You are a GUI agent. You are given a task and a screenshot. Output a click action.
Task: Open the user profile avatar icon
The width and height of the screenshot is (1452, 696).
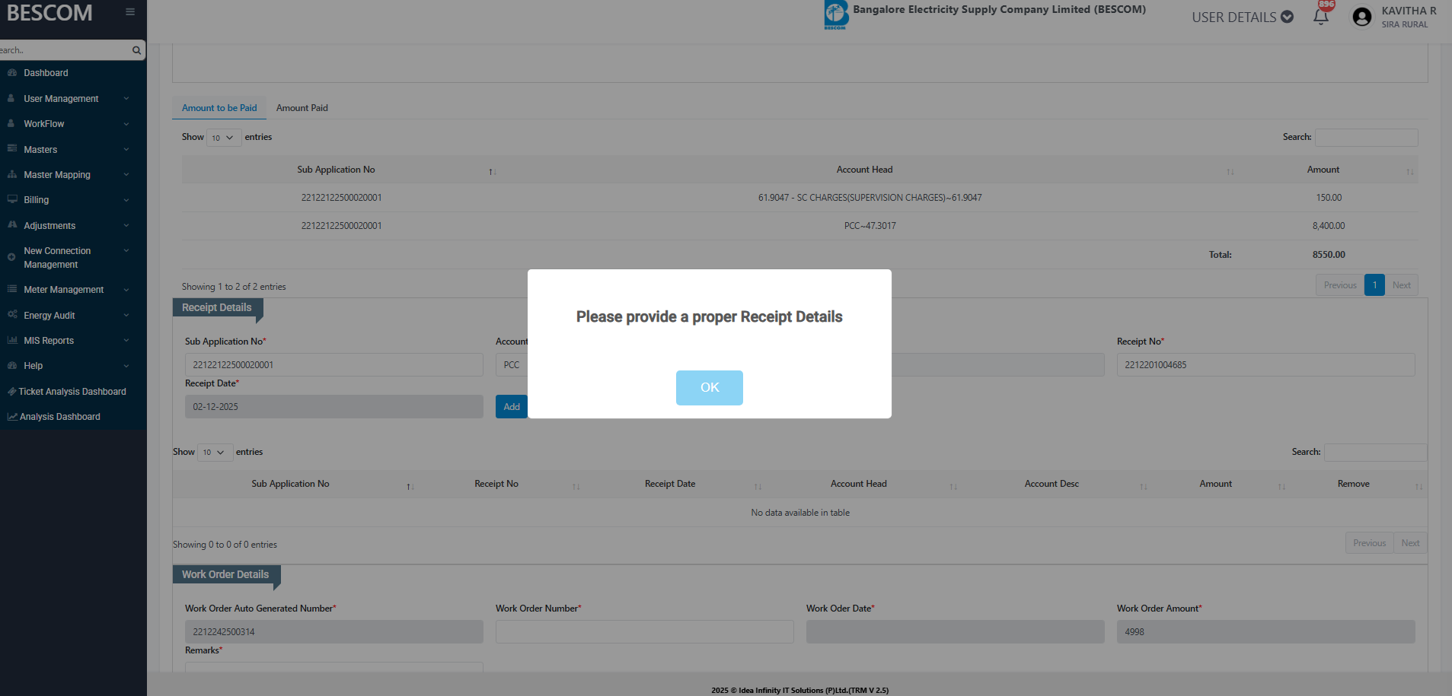[x=1362, y=17]
